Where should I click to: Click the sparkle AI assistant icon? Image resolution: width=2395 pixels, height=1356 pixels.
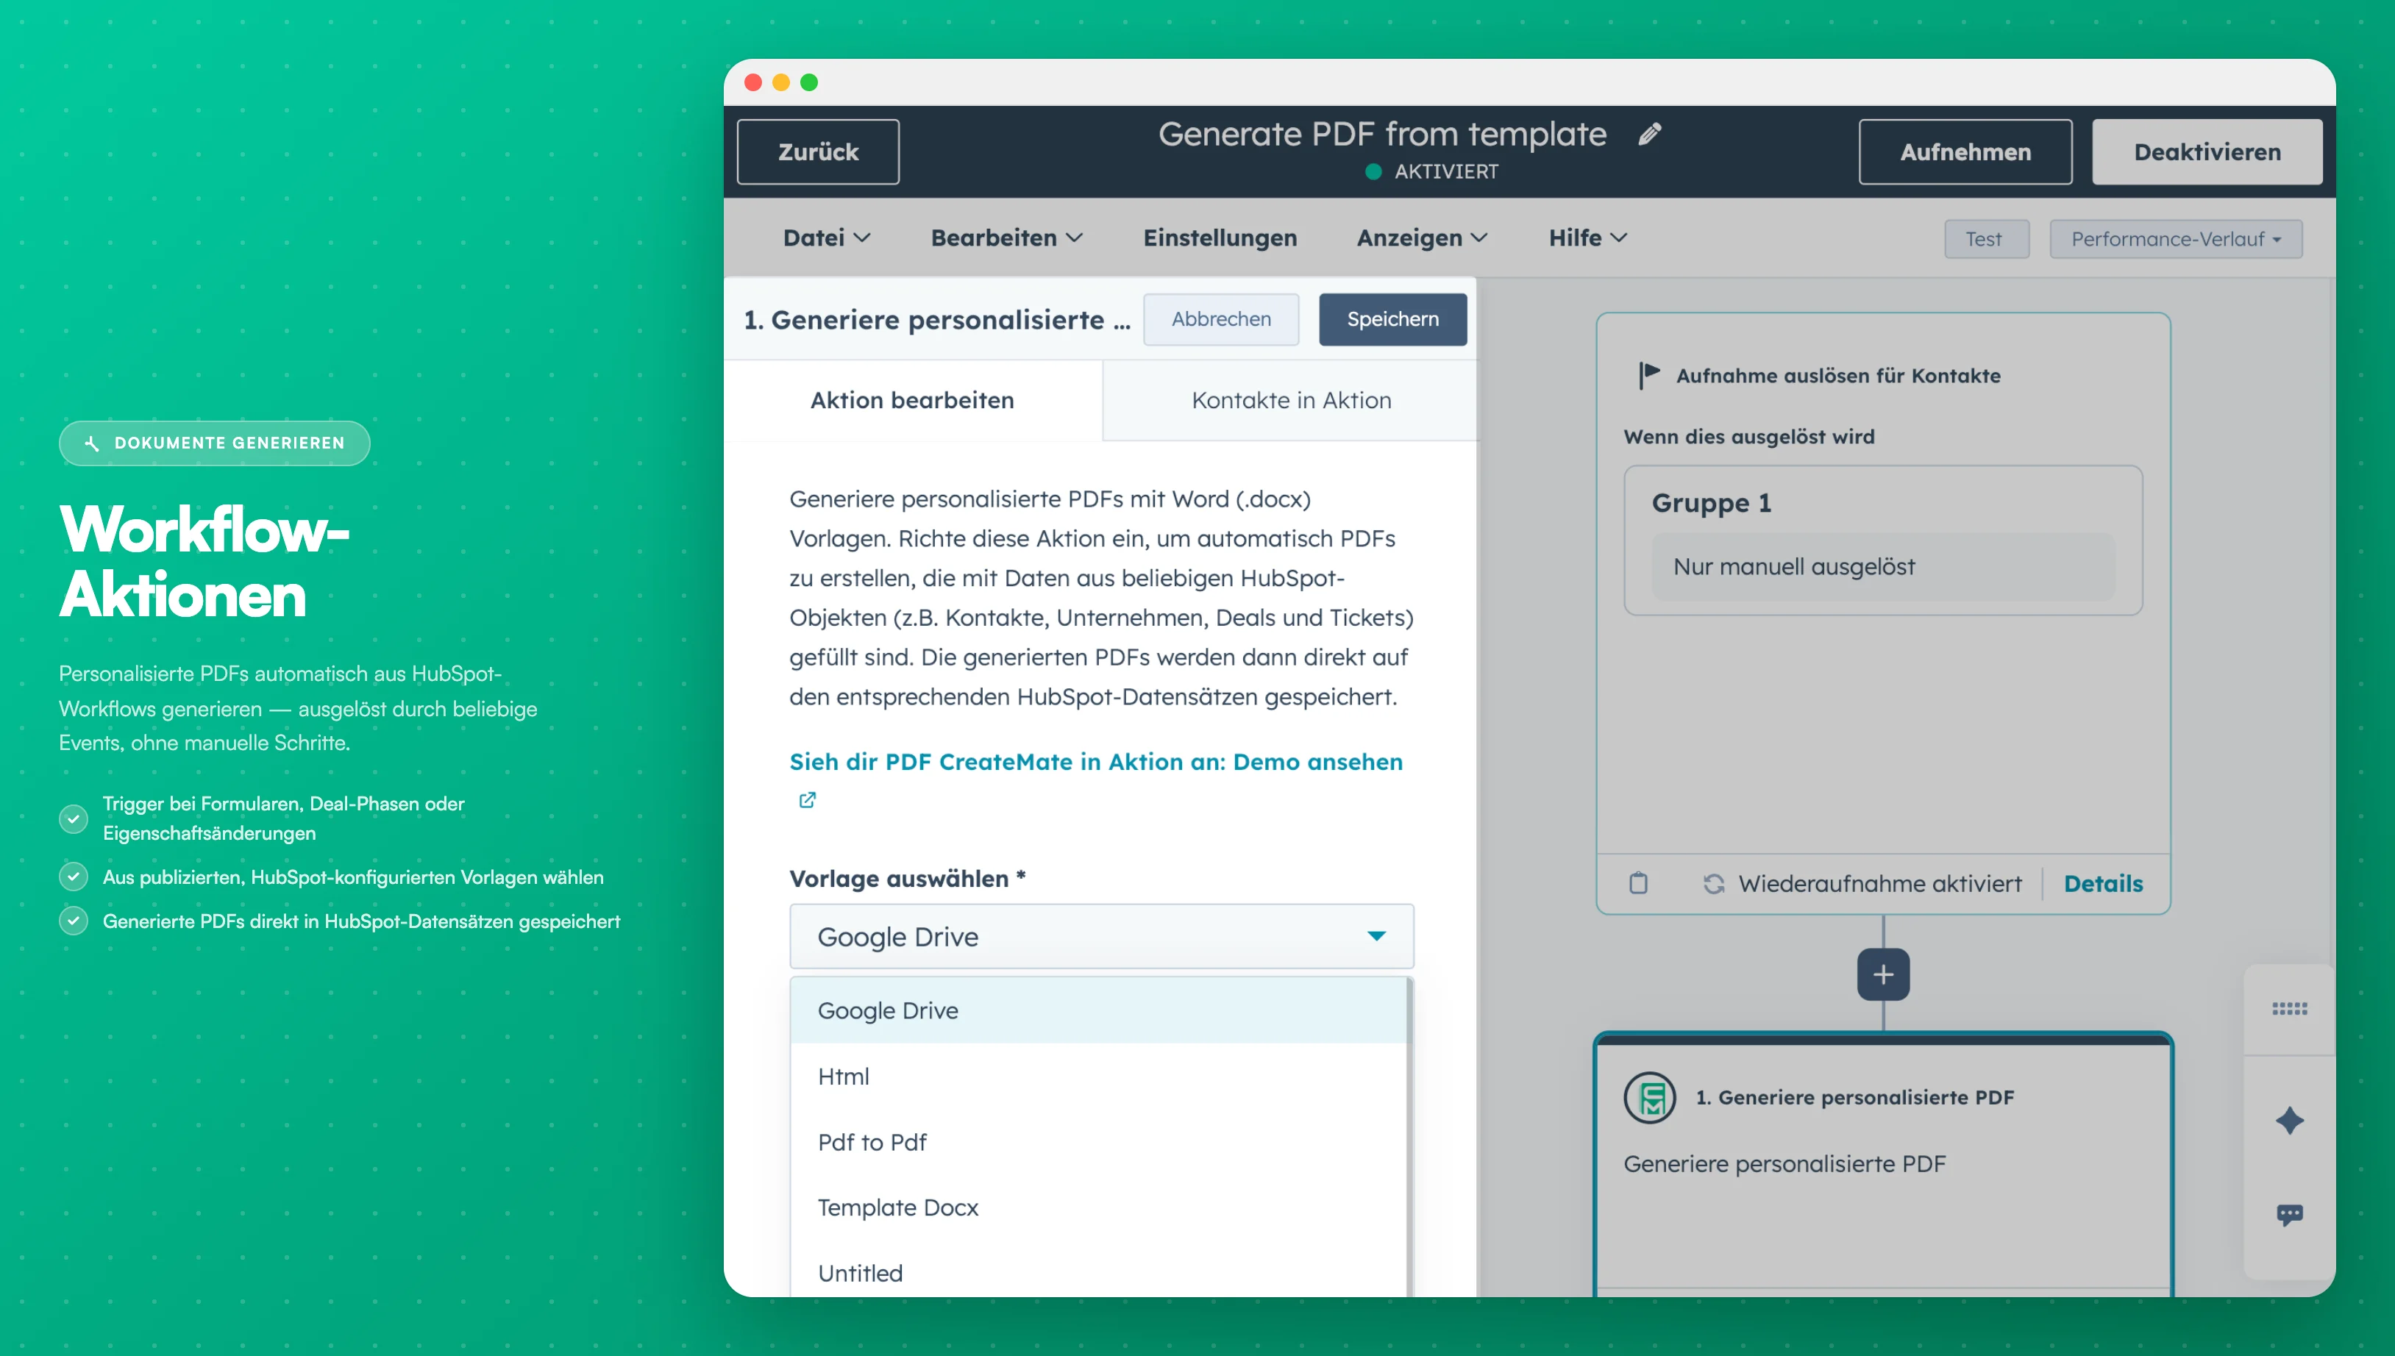point(2289,1121)
